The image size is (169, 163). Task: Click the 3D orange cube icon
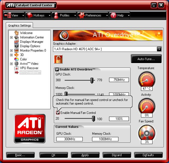point(16,55)
